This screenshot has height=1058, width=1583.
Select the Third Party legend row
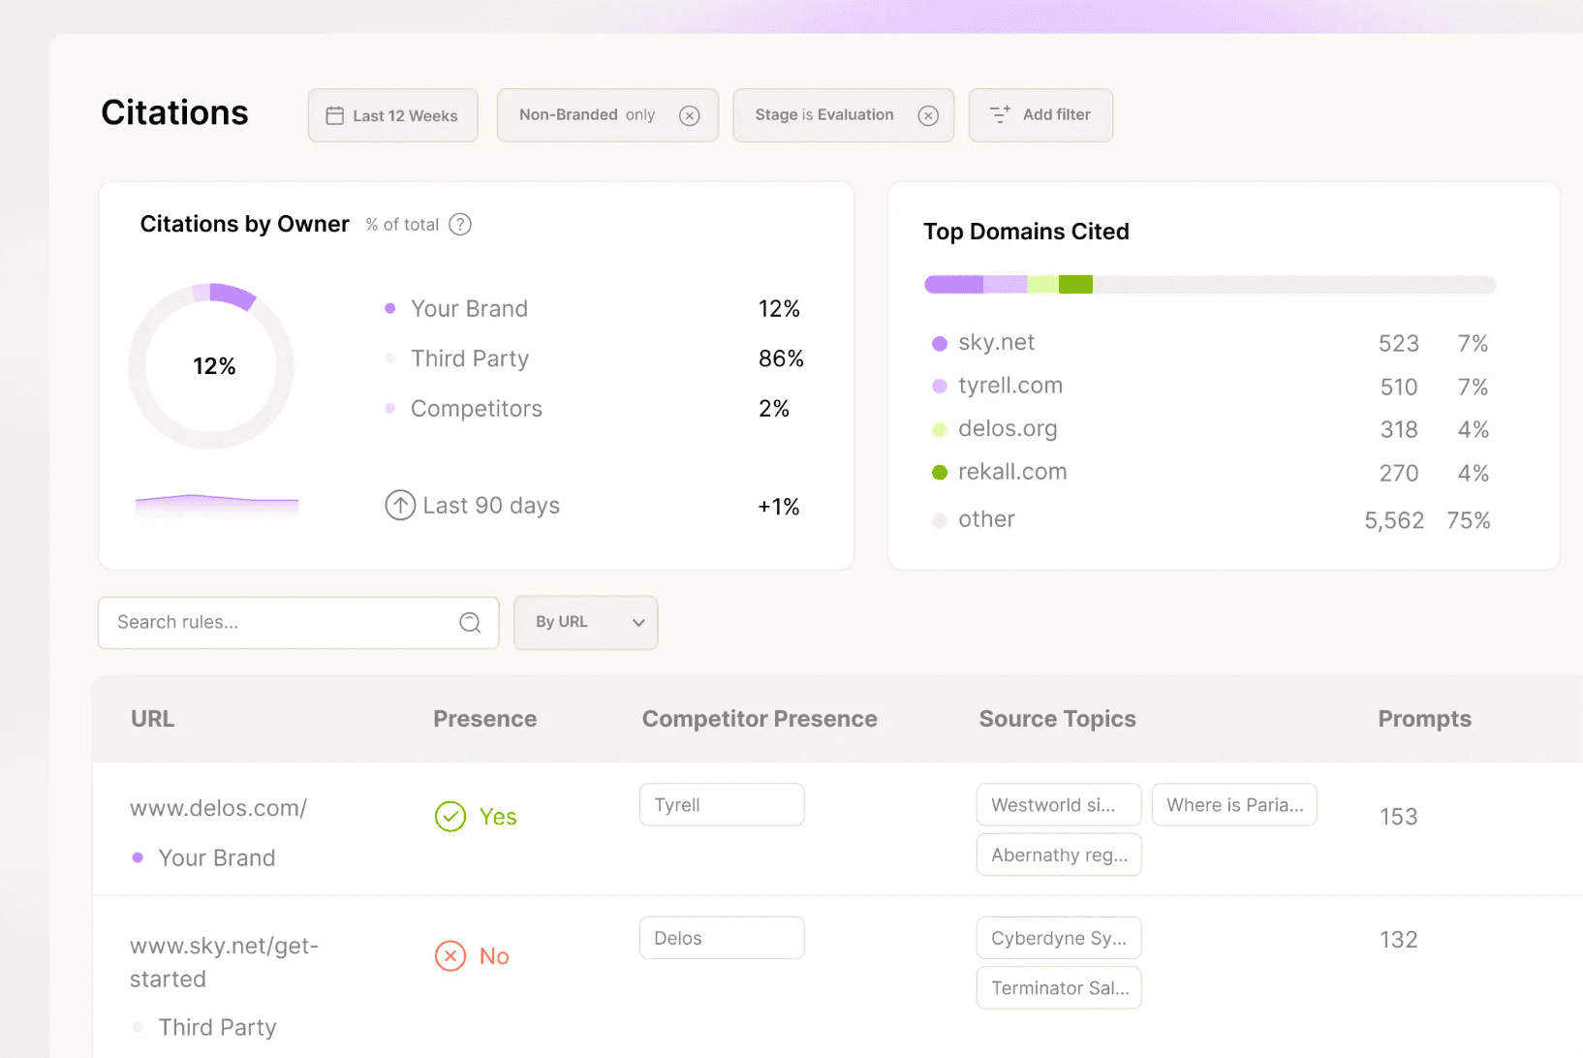[594, 358]
